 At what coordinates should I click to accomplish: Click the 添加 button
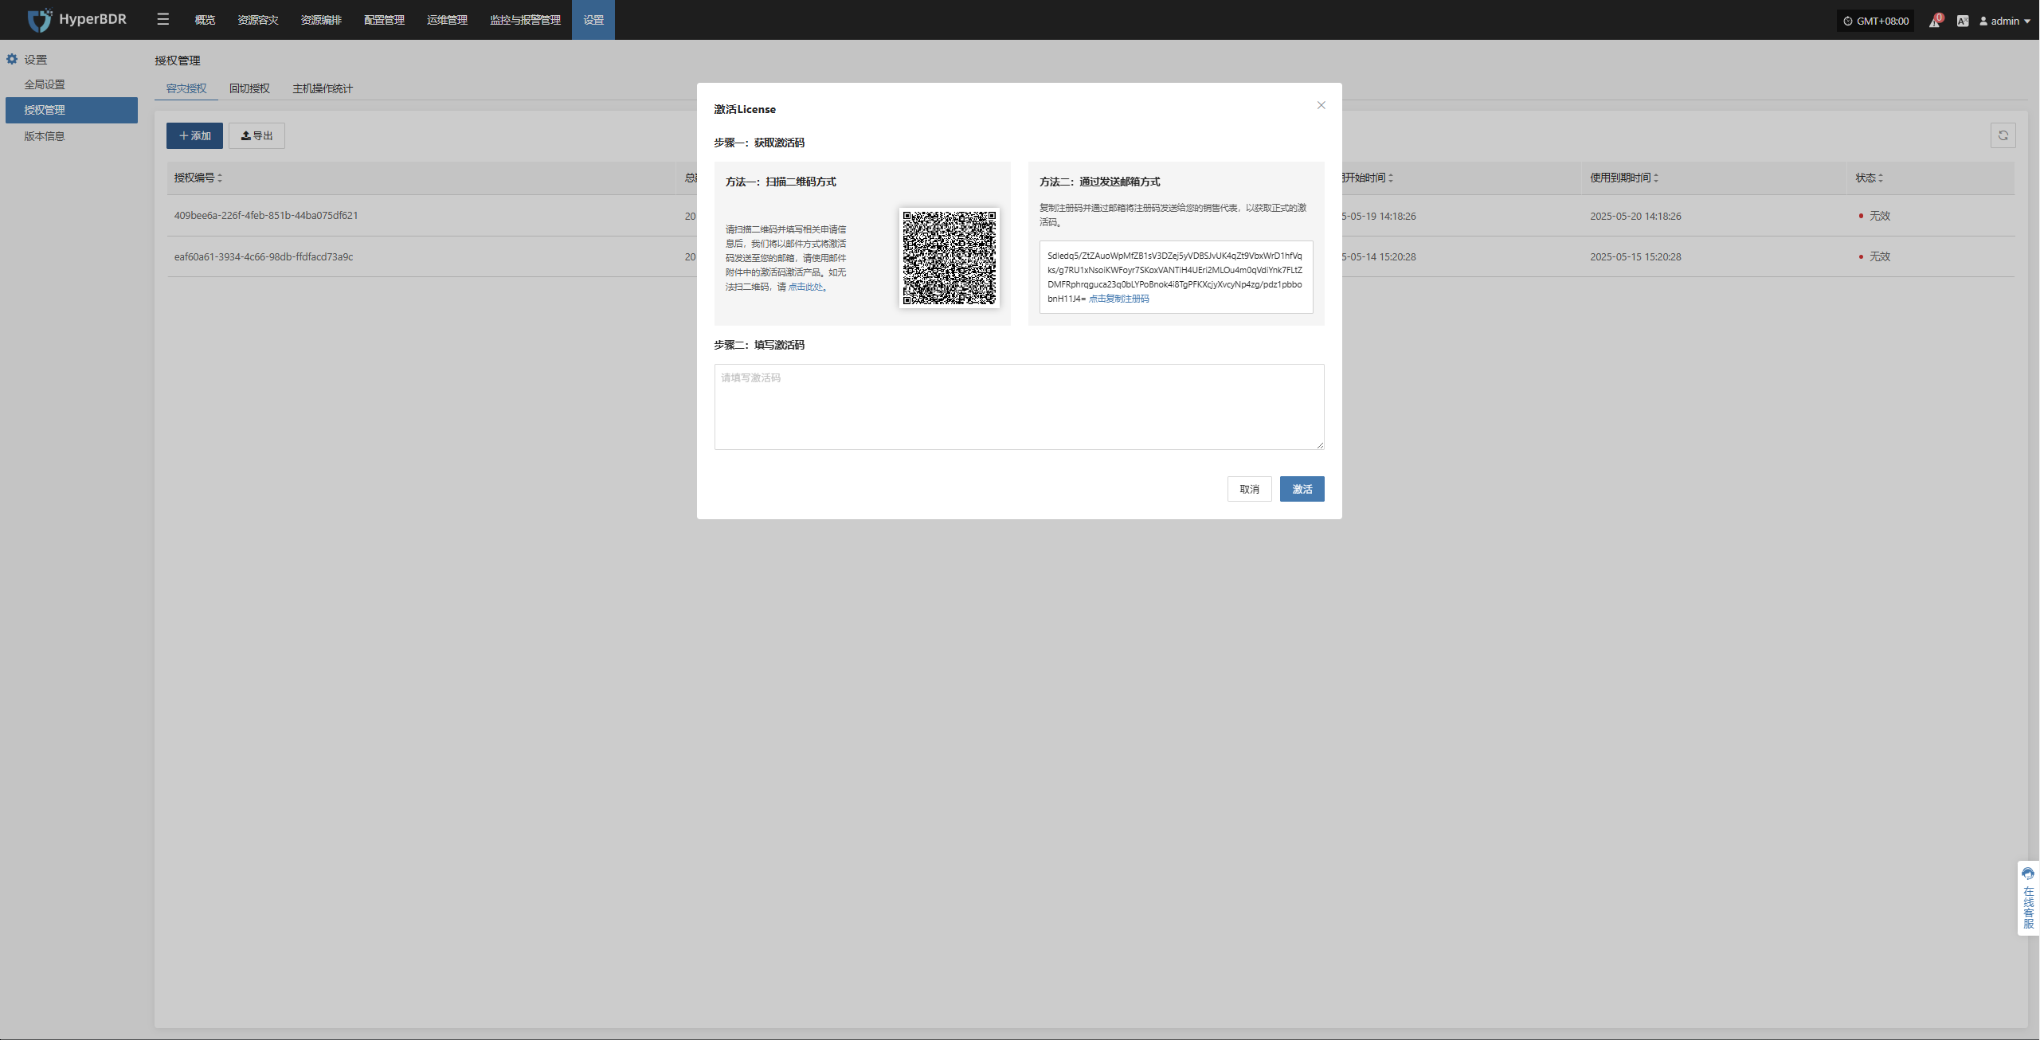194,136
